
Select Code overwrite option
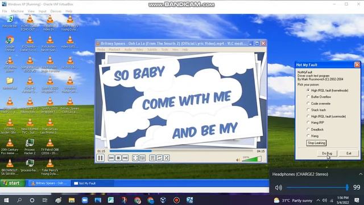(318, 104)
